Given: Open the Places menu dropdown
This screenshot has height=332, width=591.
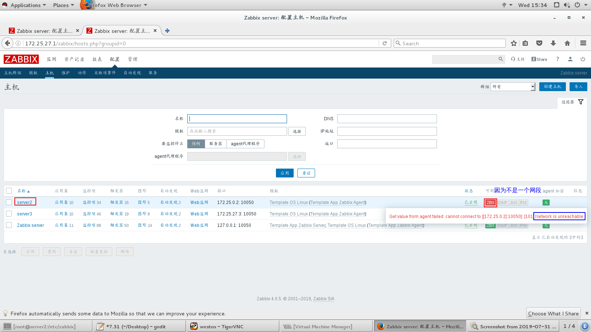Looking at the screenshot, I should tap(64, 5).
